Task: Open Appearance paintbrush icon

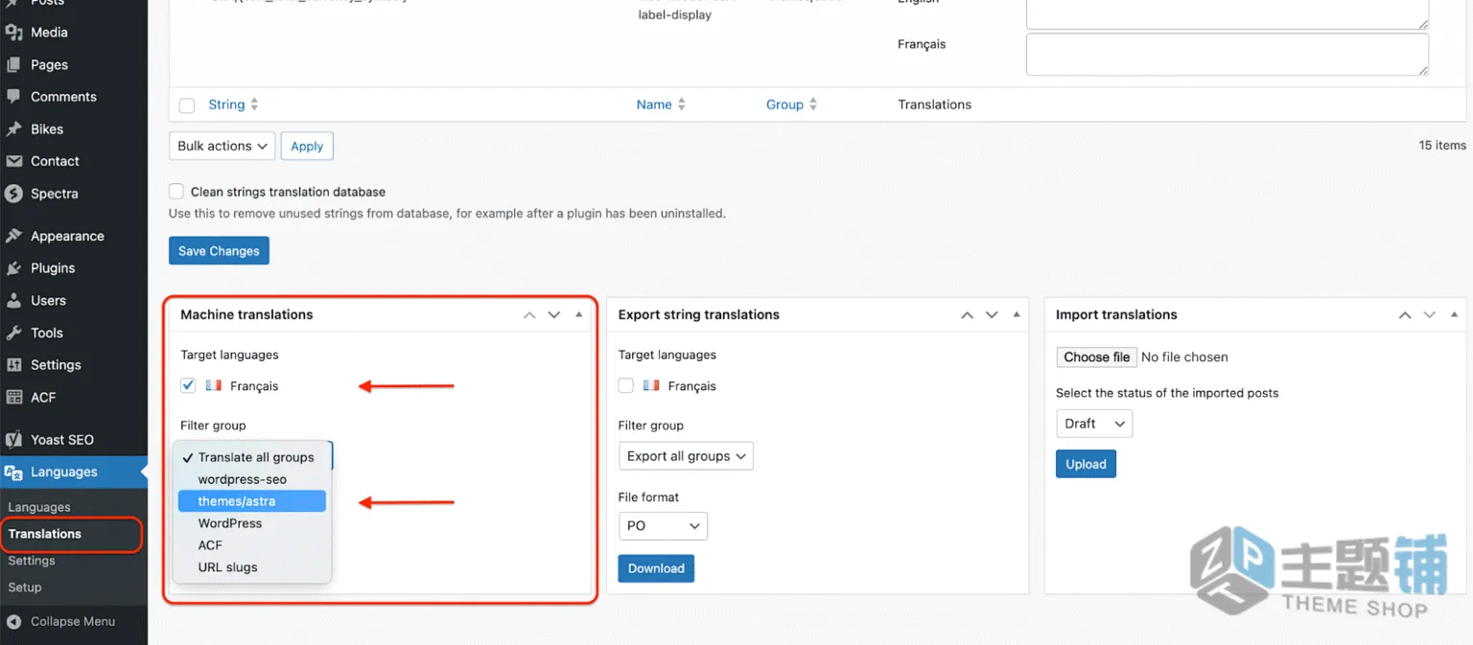Action: pyautogui.click(x=13, y=236)
